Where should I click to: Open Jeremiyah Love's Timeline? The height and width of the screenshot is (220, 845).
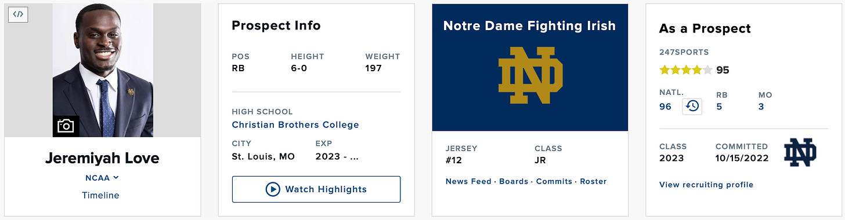tap(100, 195)
